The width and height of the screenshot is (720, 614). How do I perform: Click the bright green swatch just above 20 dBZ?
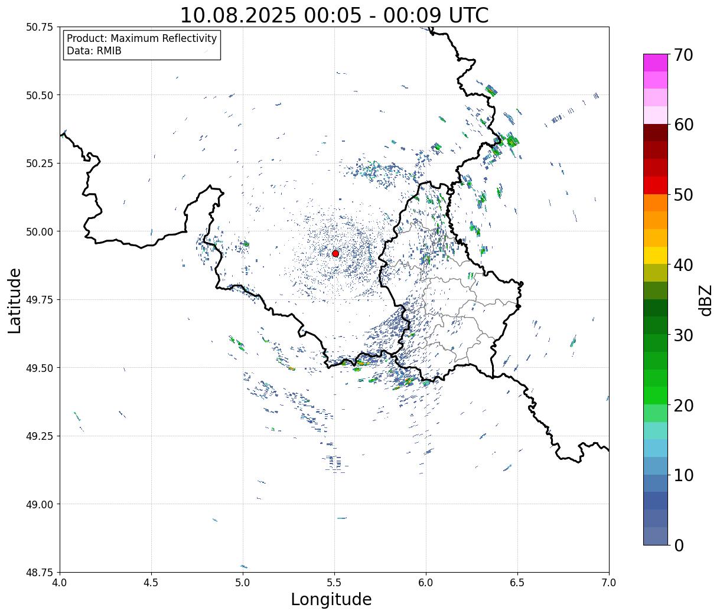pos(656,396)
